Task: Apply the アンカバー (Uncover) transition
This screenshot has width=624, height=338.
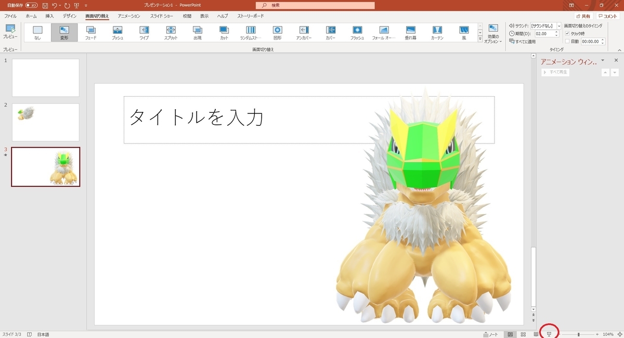Action: (x=304, y=32)
